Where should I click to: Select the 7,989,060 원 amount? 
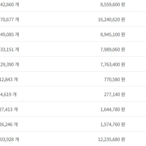pos(113,50)
